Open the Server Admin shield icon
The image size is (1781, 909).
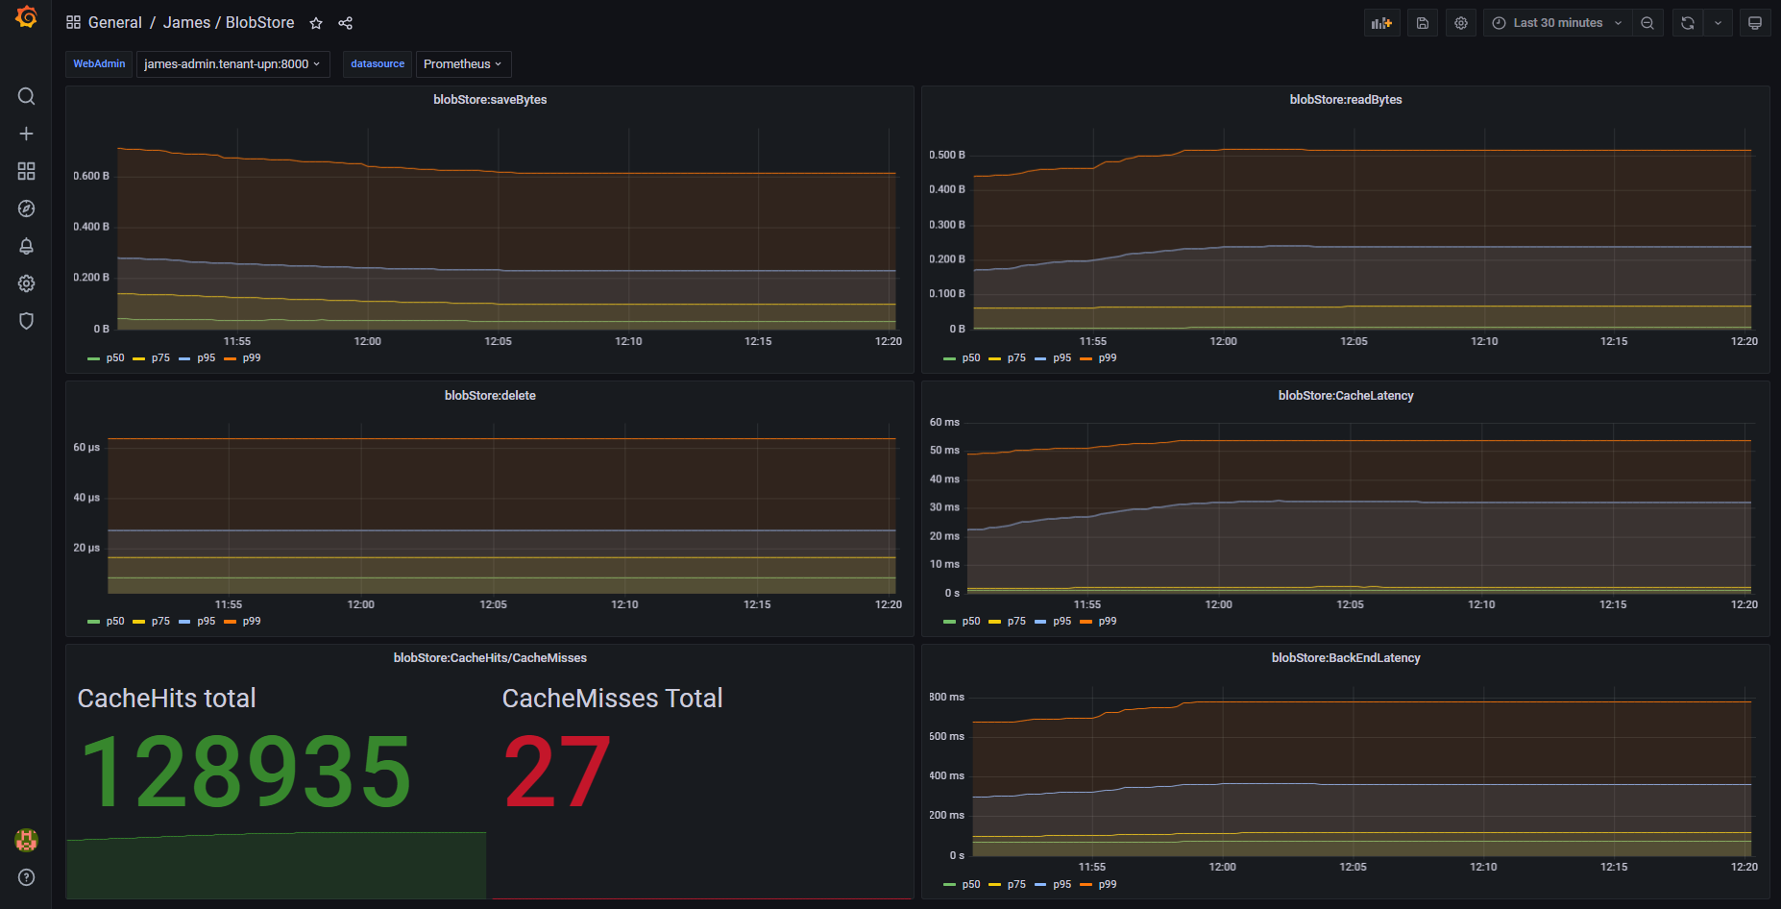(26, 321)
